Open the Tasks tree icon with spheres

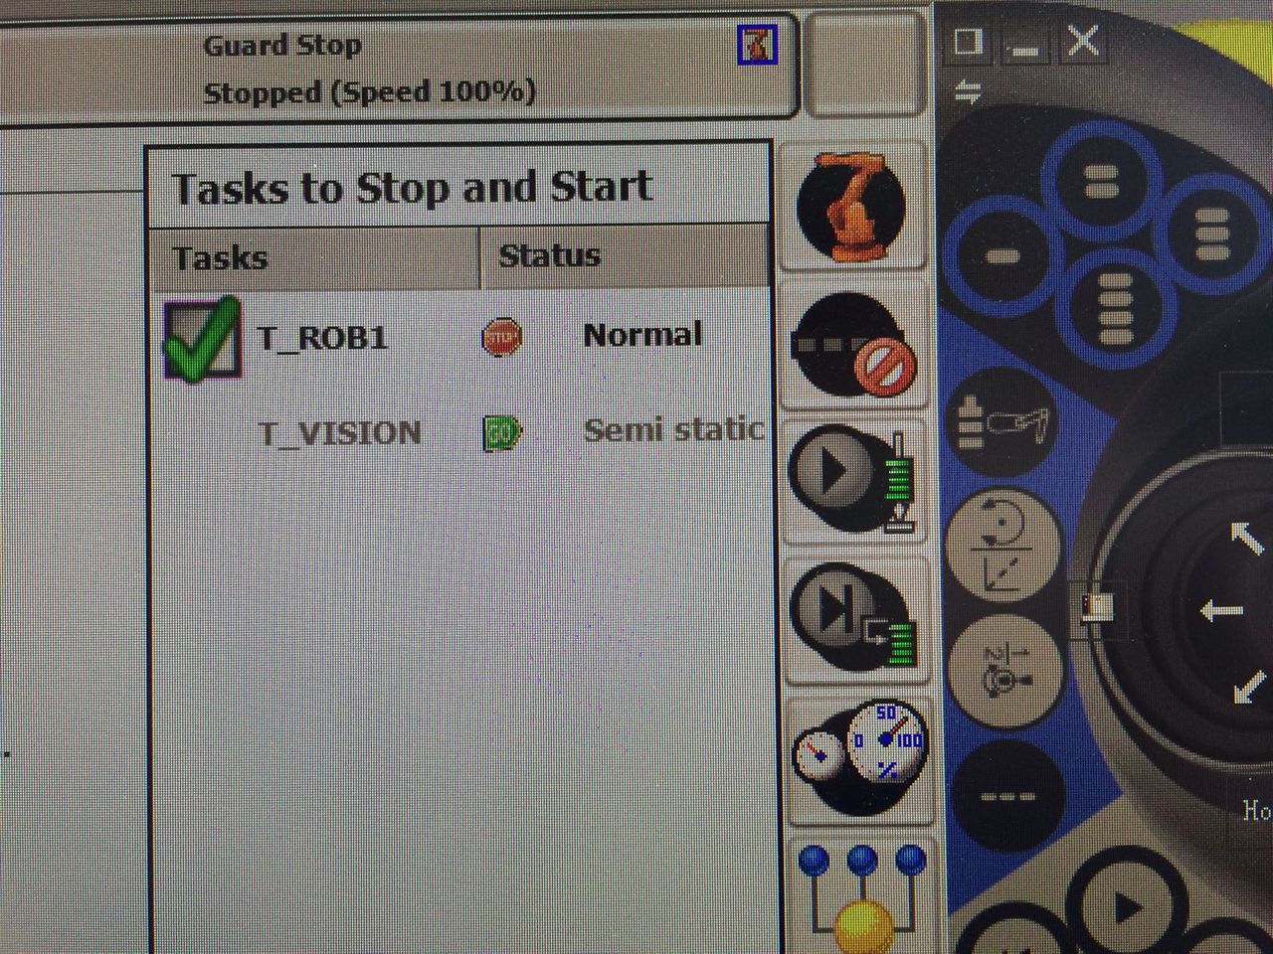(861, 894)
